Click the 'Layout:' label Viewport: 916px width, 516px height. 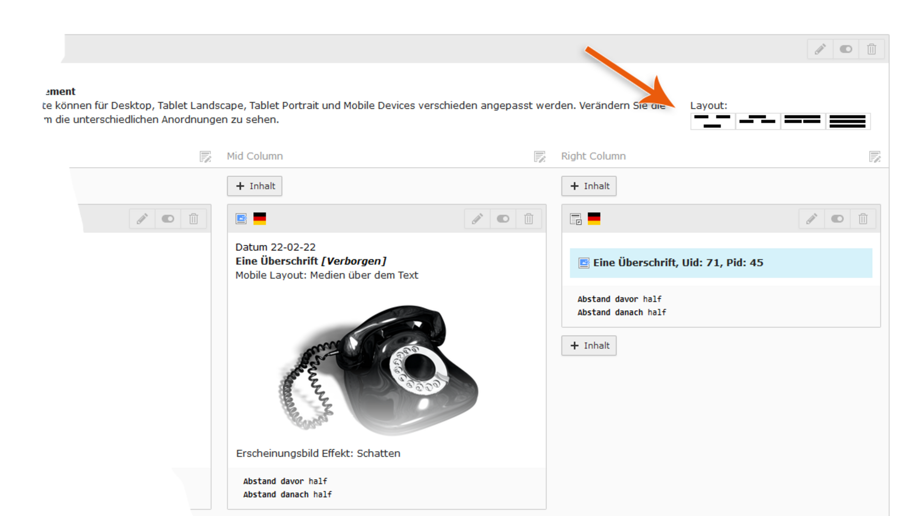point(708,105)
